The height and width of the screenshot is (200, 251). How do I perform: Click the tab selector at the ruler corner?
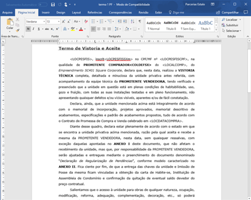pos(3,41)
